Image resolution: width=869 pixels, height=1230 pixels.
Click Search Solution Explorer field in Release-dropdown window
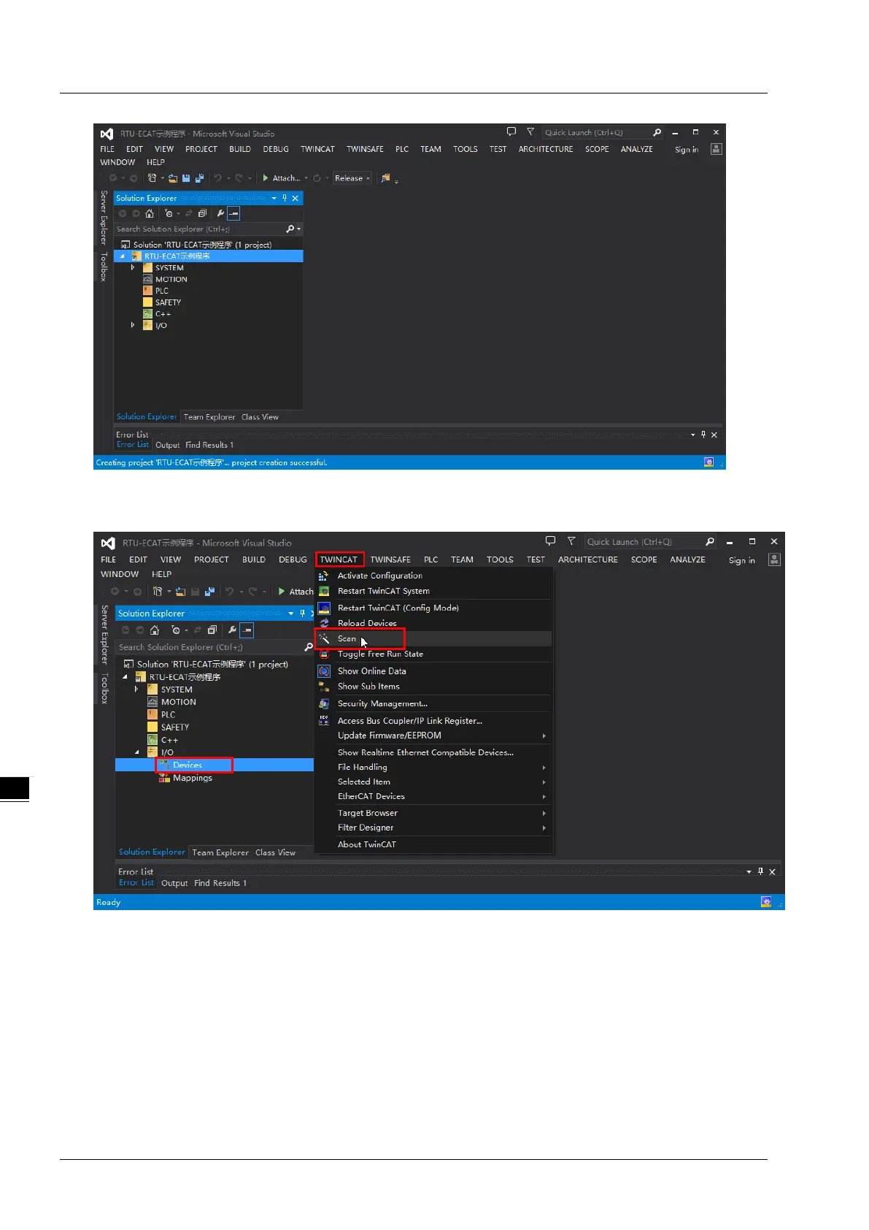point(200,229)
